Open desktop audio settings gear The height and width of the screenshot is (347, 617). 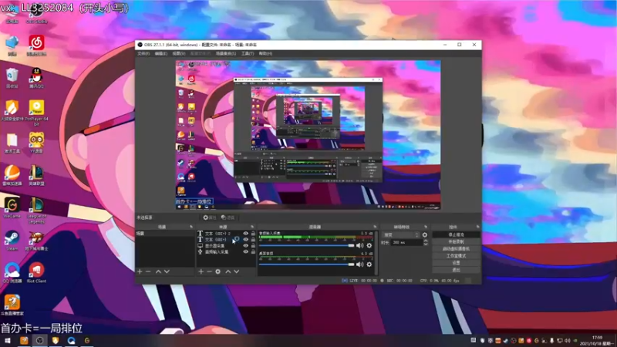[369, 264]
